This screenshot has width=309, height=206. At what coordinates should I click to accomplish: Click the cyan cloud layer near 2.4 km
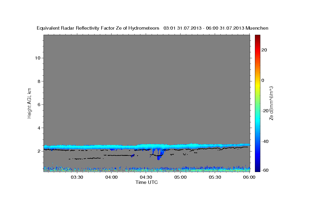(147, 147)
